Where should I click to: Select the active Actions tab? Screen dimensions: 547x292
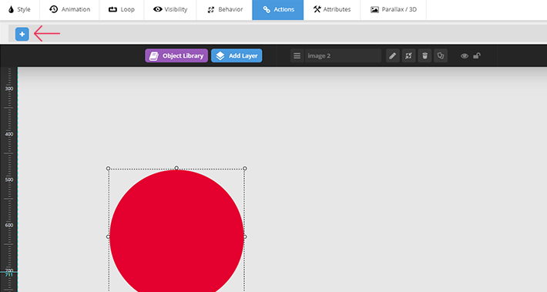(x=278, y=9)
